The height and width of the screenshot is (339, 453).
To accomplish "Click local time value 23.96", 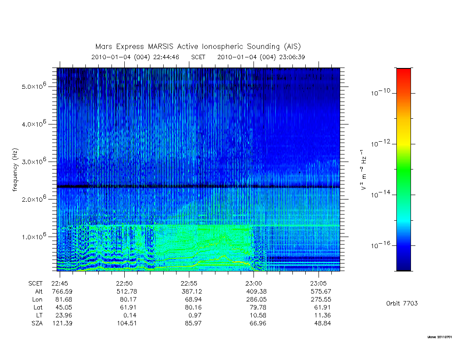I will (63, 315).
